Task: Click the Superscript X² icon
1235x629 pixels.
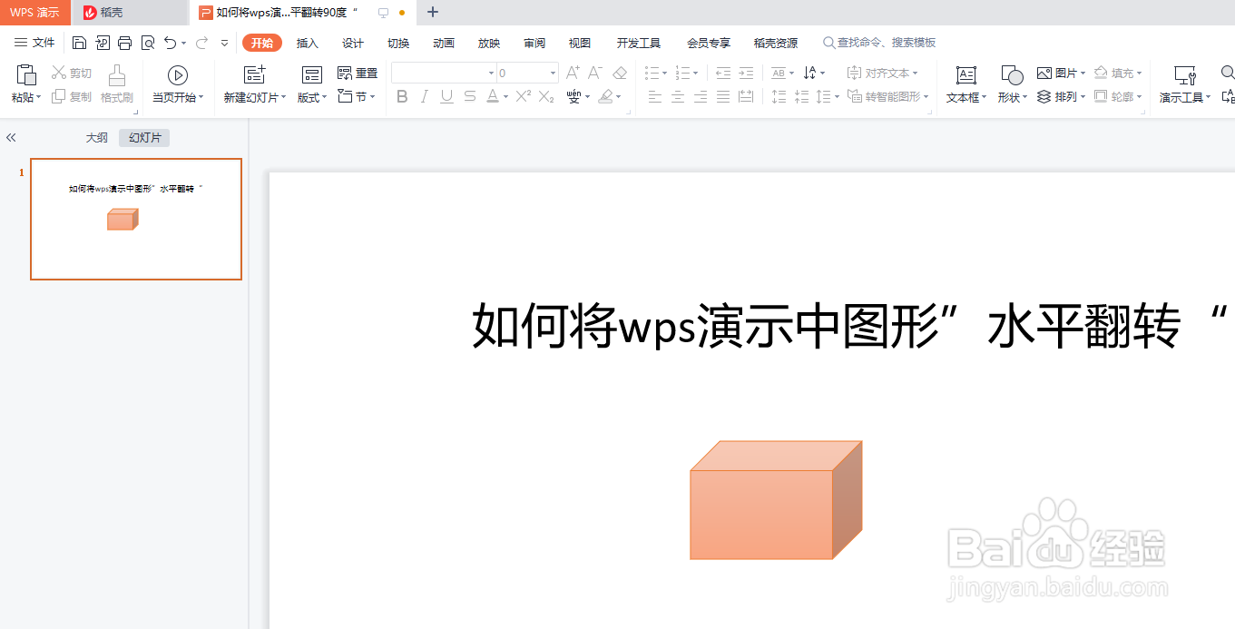Action: click(x=524, y=96)
